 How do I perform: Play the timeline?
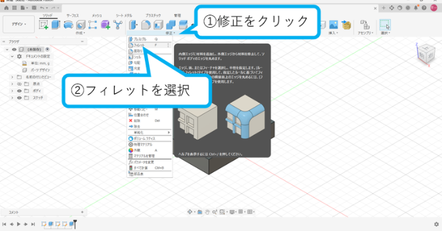[18, 224]
